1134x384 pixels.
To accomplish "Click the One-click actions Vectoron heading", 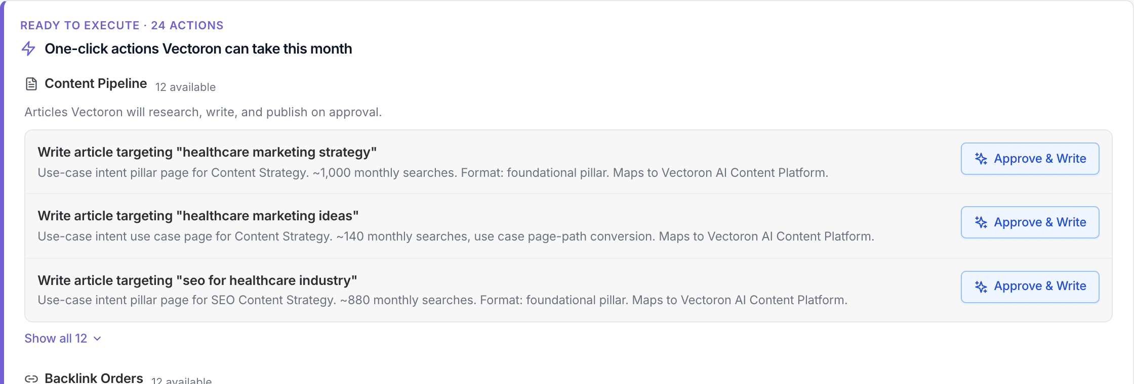I will (x=198, y=49).
